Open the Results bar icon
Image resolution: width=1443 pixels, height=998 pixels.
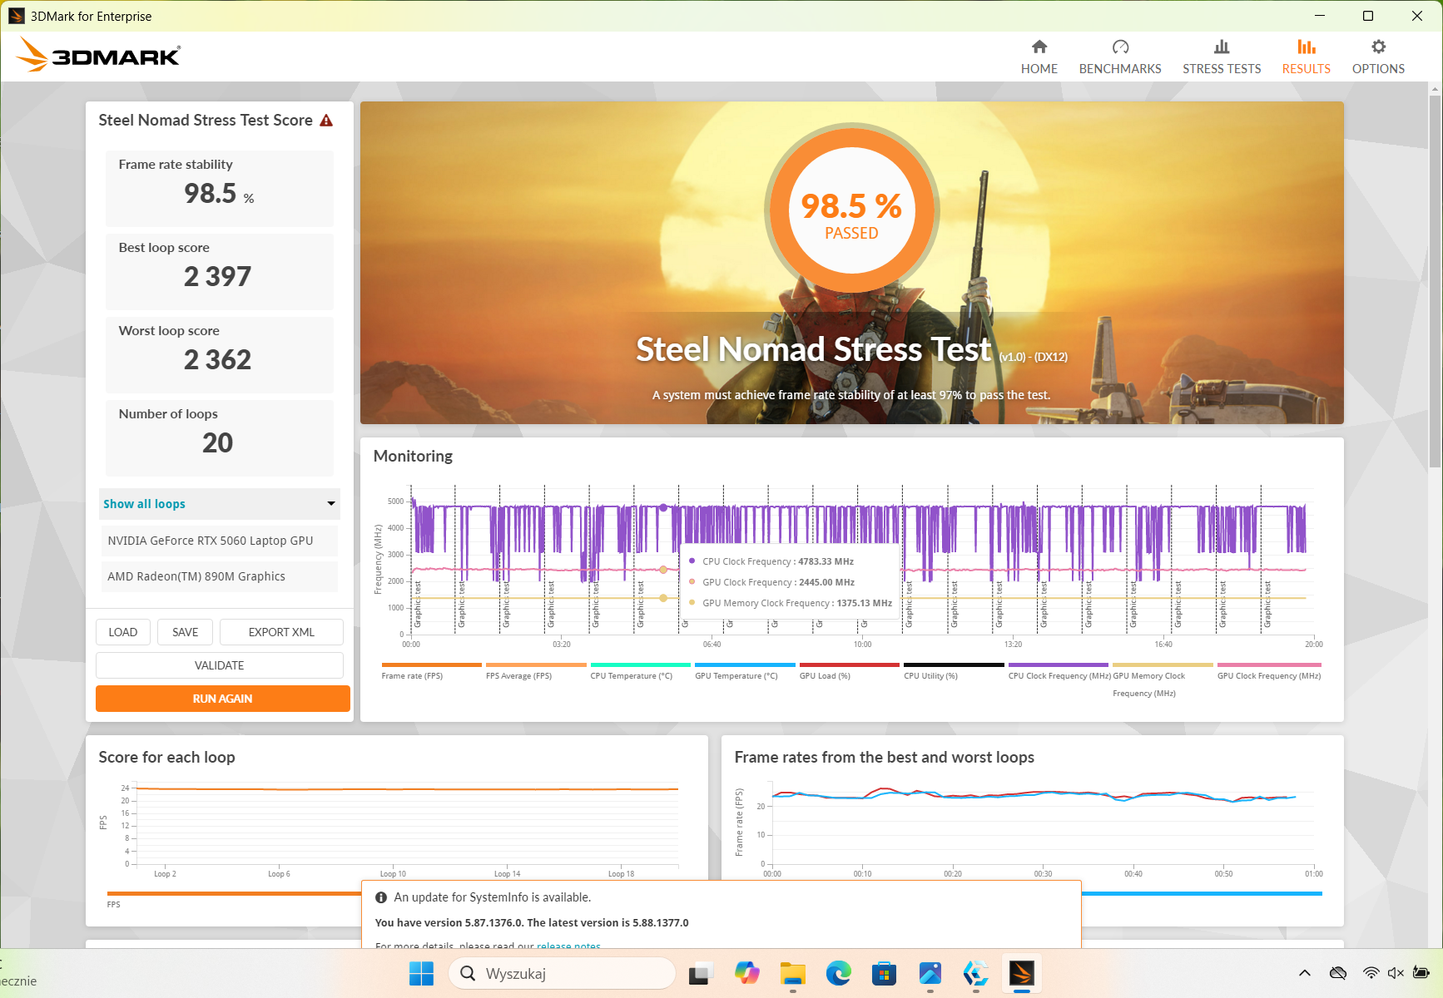1307,47
